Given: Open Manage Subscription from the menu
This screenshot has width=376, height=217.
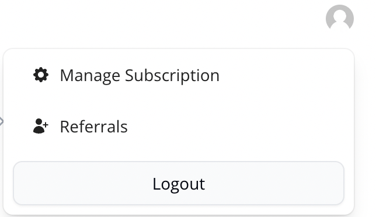Looking at the screenshot, I should (x=179, y=75).
